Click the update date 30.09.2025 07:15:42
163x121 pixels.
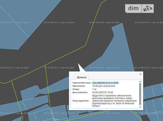coord(103,92)
